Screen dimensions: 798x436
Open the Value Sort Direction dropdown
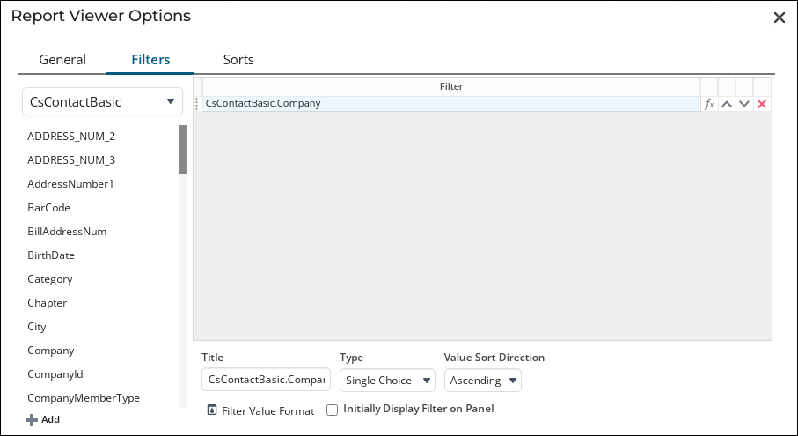click(482, 380)
